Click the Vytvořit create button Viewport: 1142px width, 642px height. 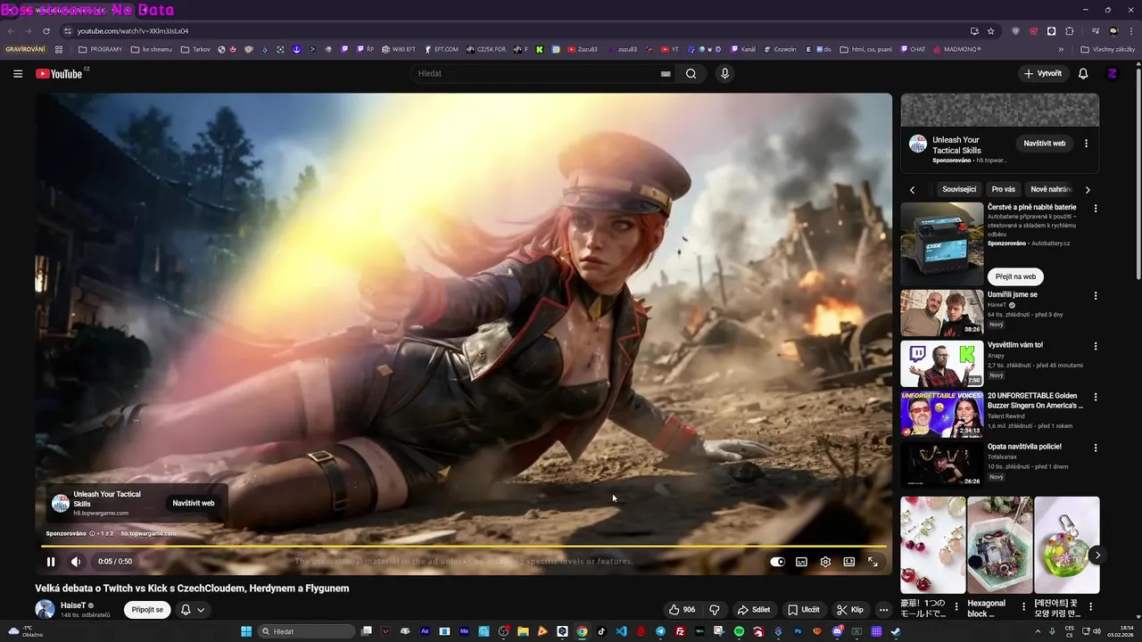click(x=1043, y=73)
